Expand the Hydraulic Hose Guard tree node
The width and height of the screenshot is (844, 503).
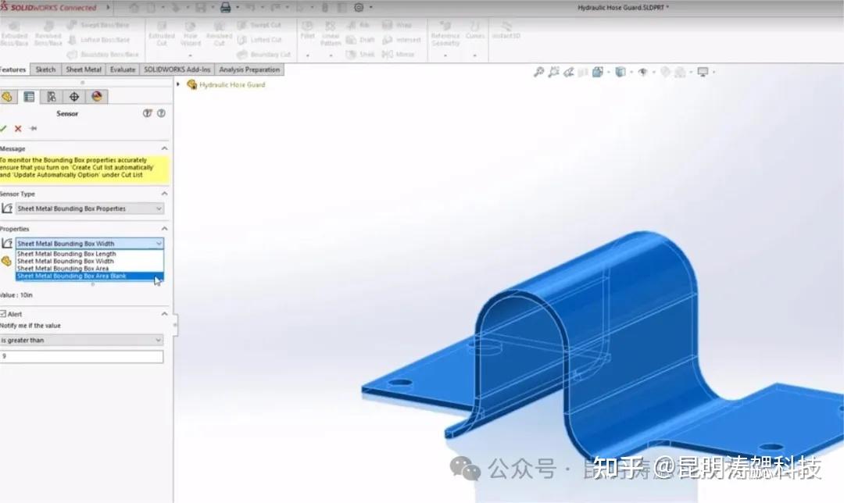tap(178, 84)
